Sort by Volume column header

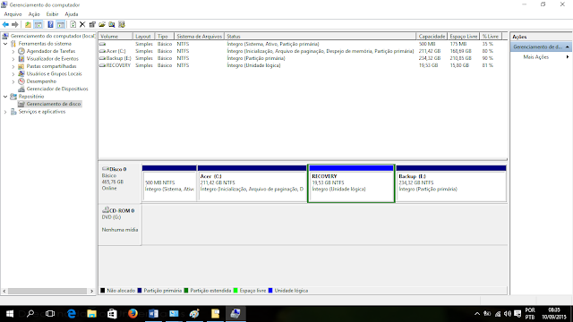[115, 36]
